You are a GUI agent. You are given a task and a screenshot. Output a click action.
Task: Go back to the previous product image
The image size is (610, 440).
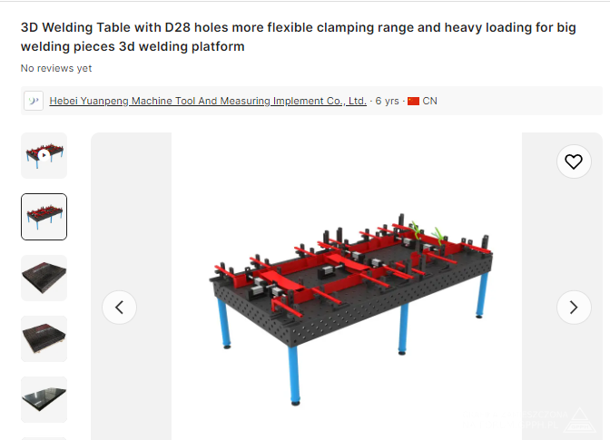pyautogui.click(x=120, y=308)
